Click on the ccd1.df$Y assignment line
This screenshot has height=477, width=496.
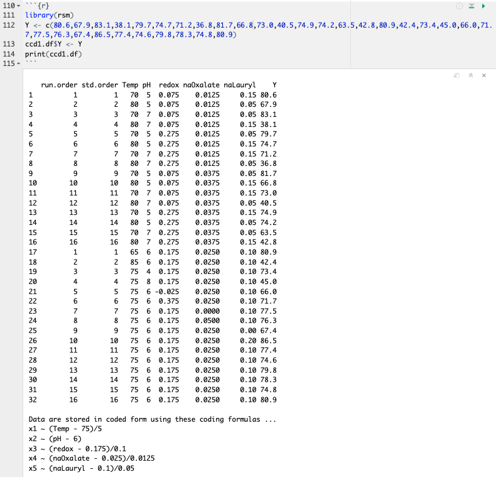[53, 45]
